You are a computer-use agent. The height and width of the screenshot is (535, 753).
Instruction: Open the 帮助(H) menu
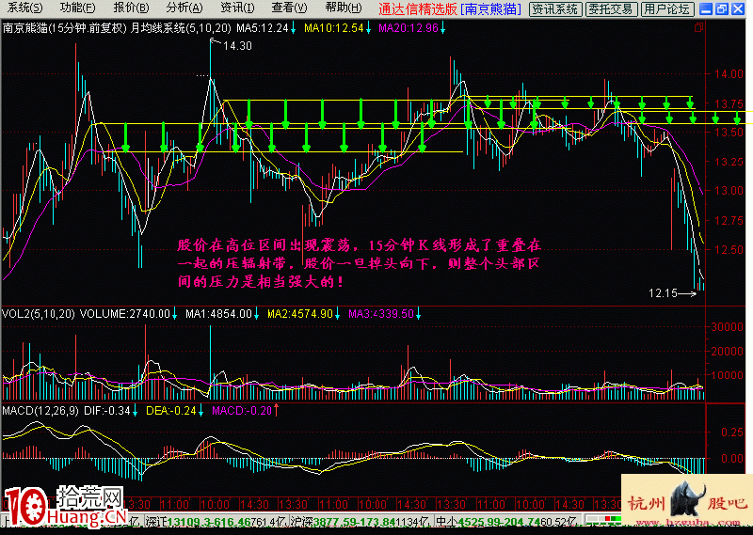point(344,8)
